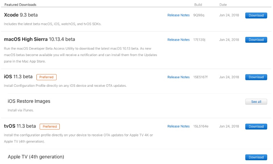Select the Xcode 9.3 beta title
273x164 pixels.
(x=21, y=15)
